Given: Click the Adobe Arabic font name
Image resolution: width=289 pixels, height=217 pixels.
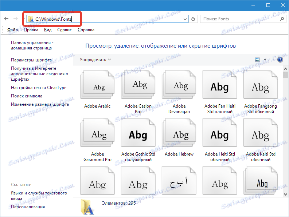Looking at the screenshot, I should coord(97,106).
